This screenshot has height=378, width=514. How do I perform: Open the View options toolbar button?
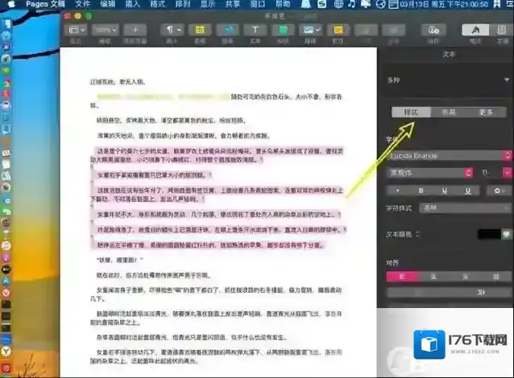pos(77,30)
